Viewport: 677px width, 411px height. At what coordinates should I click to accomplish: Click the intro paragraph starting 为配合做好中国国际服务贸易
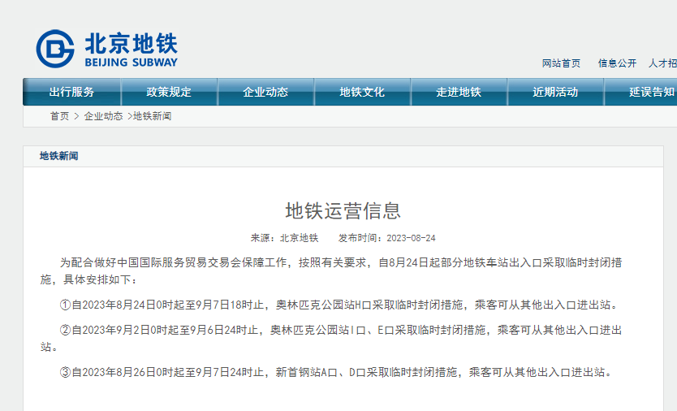[x=331, y=271]
